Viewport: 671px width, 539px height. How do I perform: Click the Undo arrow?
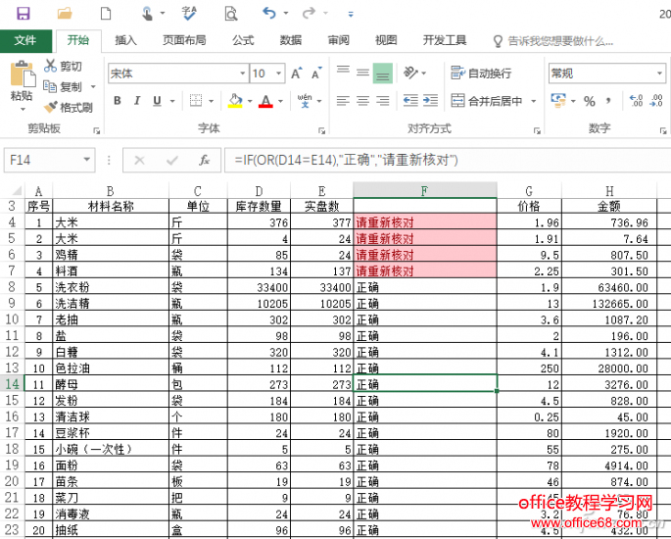pyautogui.click(x=269, y=13)
